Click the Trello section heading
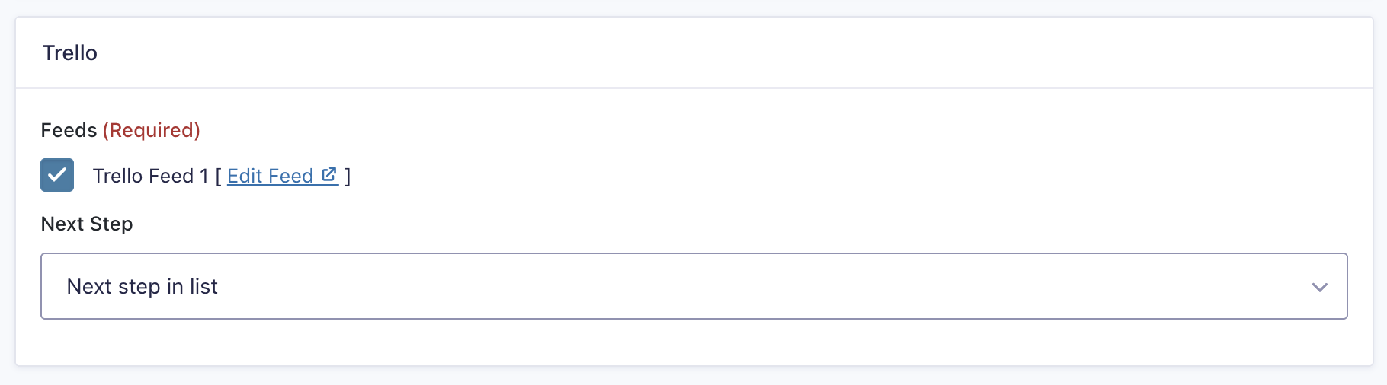The width and height of the screenshot is (1387, 385). point(70,53)
